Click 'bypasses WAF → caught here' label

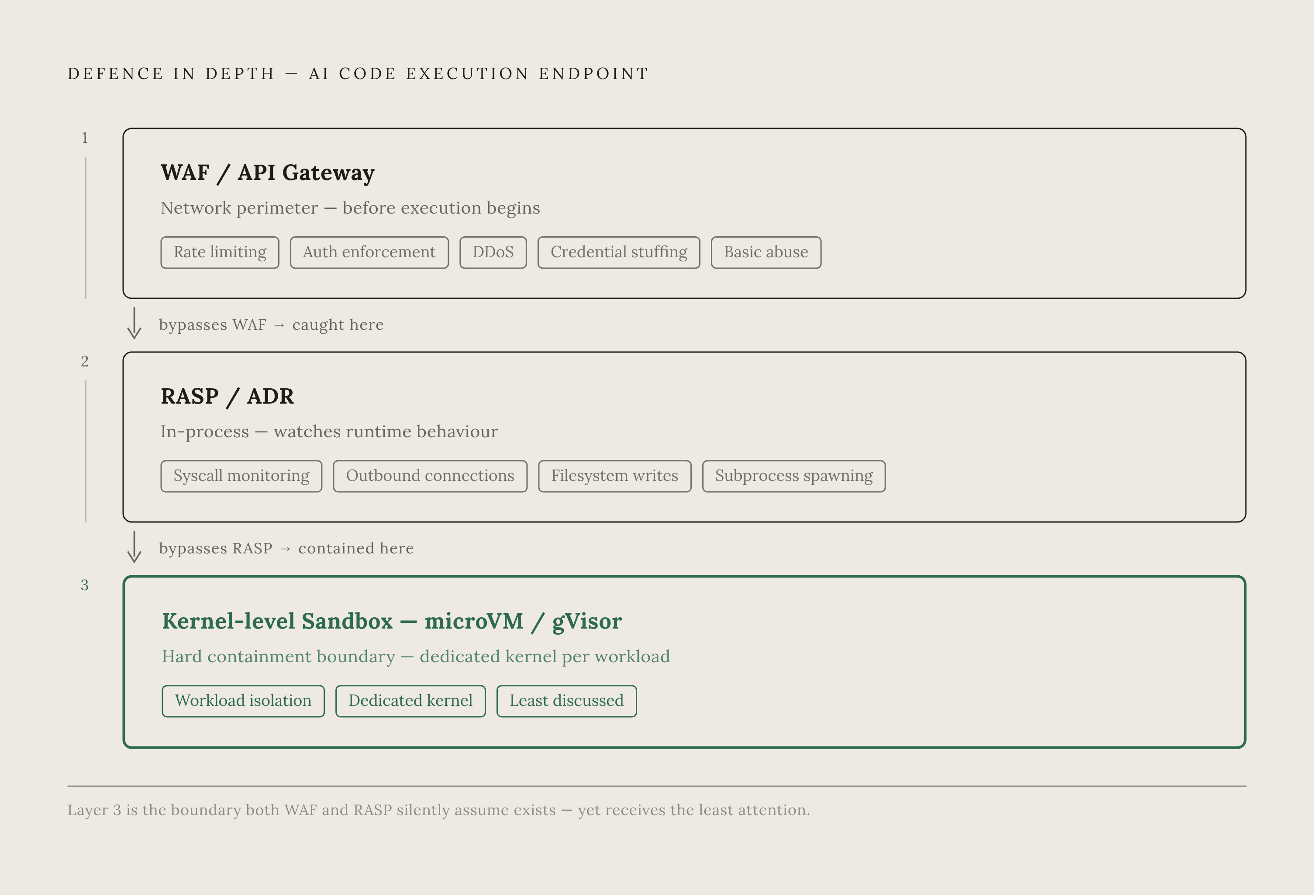coord(271,325)
